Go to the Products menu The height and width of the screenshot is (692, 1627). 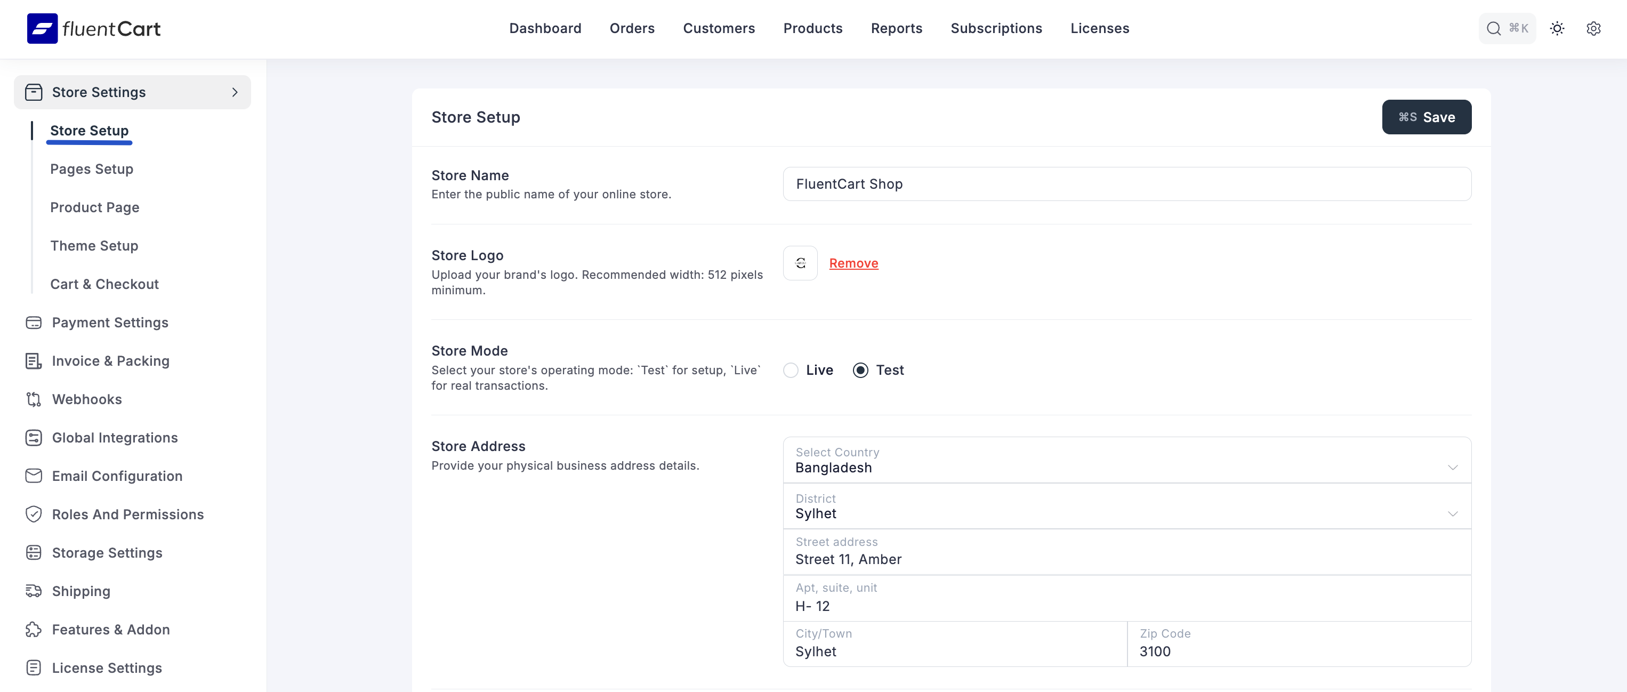[812, 28]
